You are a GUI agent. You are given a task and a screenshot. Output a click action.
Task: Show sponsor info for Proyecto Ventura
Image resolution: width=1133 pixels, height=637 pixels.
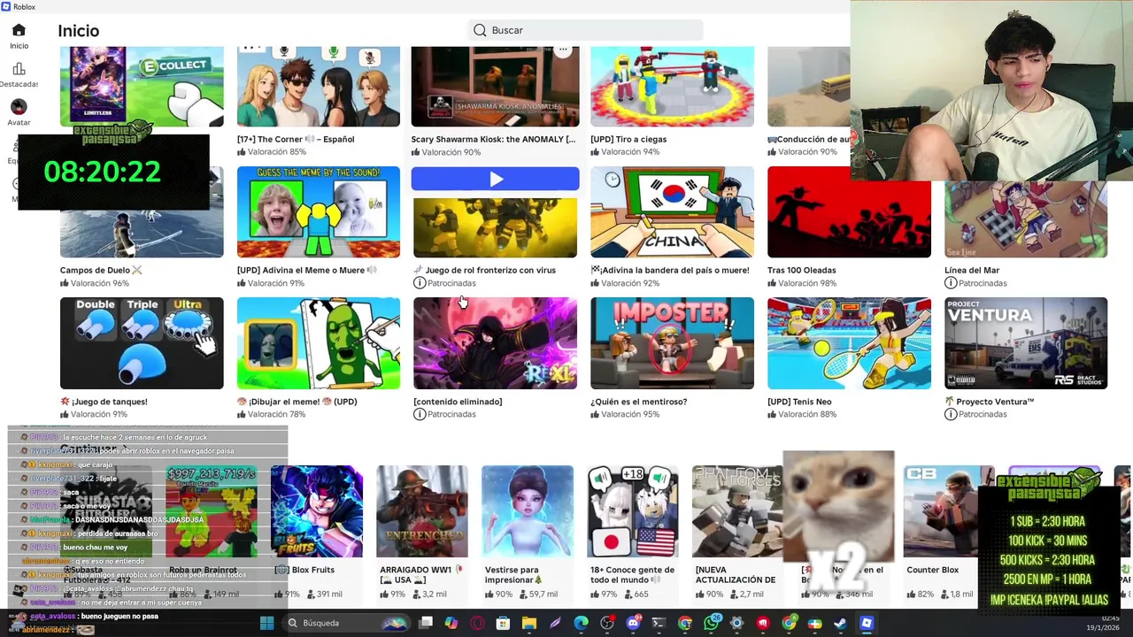click(x=951, y=414)
